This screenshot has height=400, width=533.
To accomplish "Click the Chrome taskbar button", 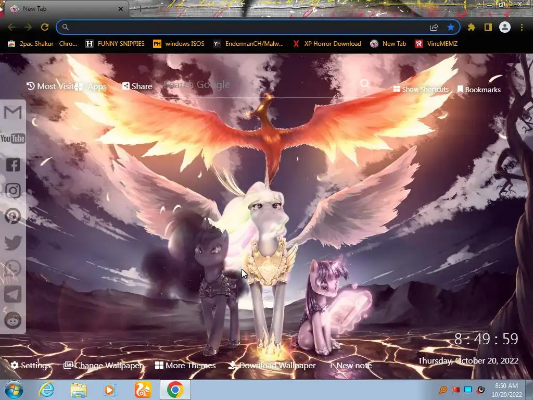I will (175, 390).
